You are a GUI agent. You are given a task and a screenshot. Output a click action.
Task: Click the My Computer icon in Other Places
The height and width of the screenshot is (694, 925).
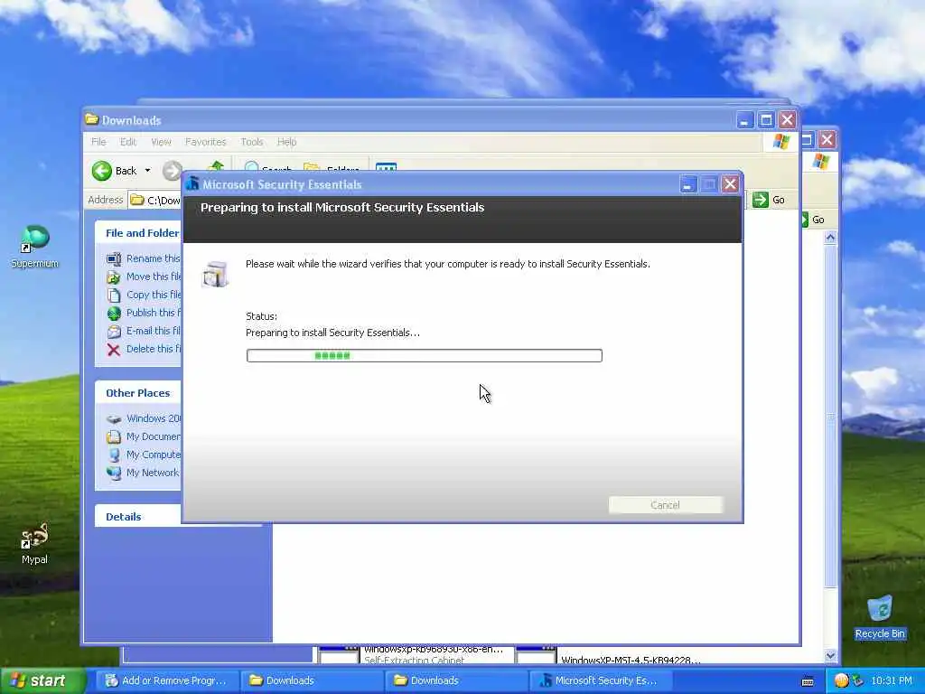[x=113, y=455]
